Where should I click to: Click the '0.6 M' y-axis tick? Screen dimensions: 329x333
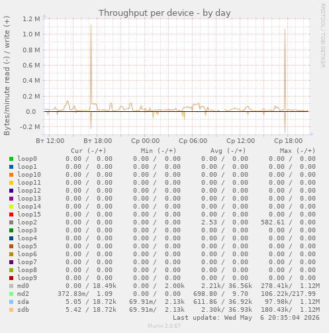[x=31, y=66]
